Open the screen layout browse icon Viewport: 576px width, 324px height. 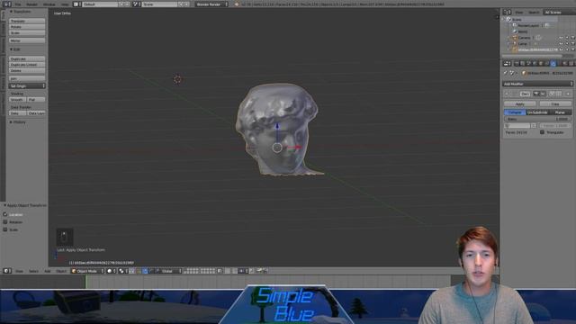coord(76,4)
